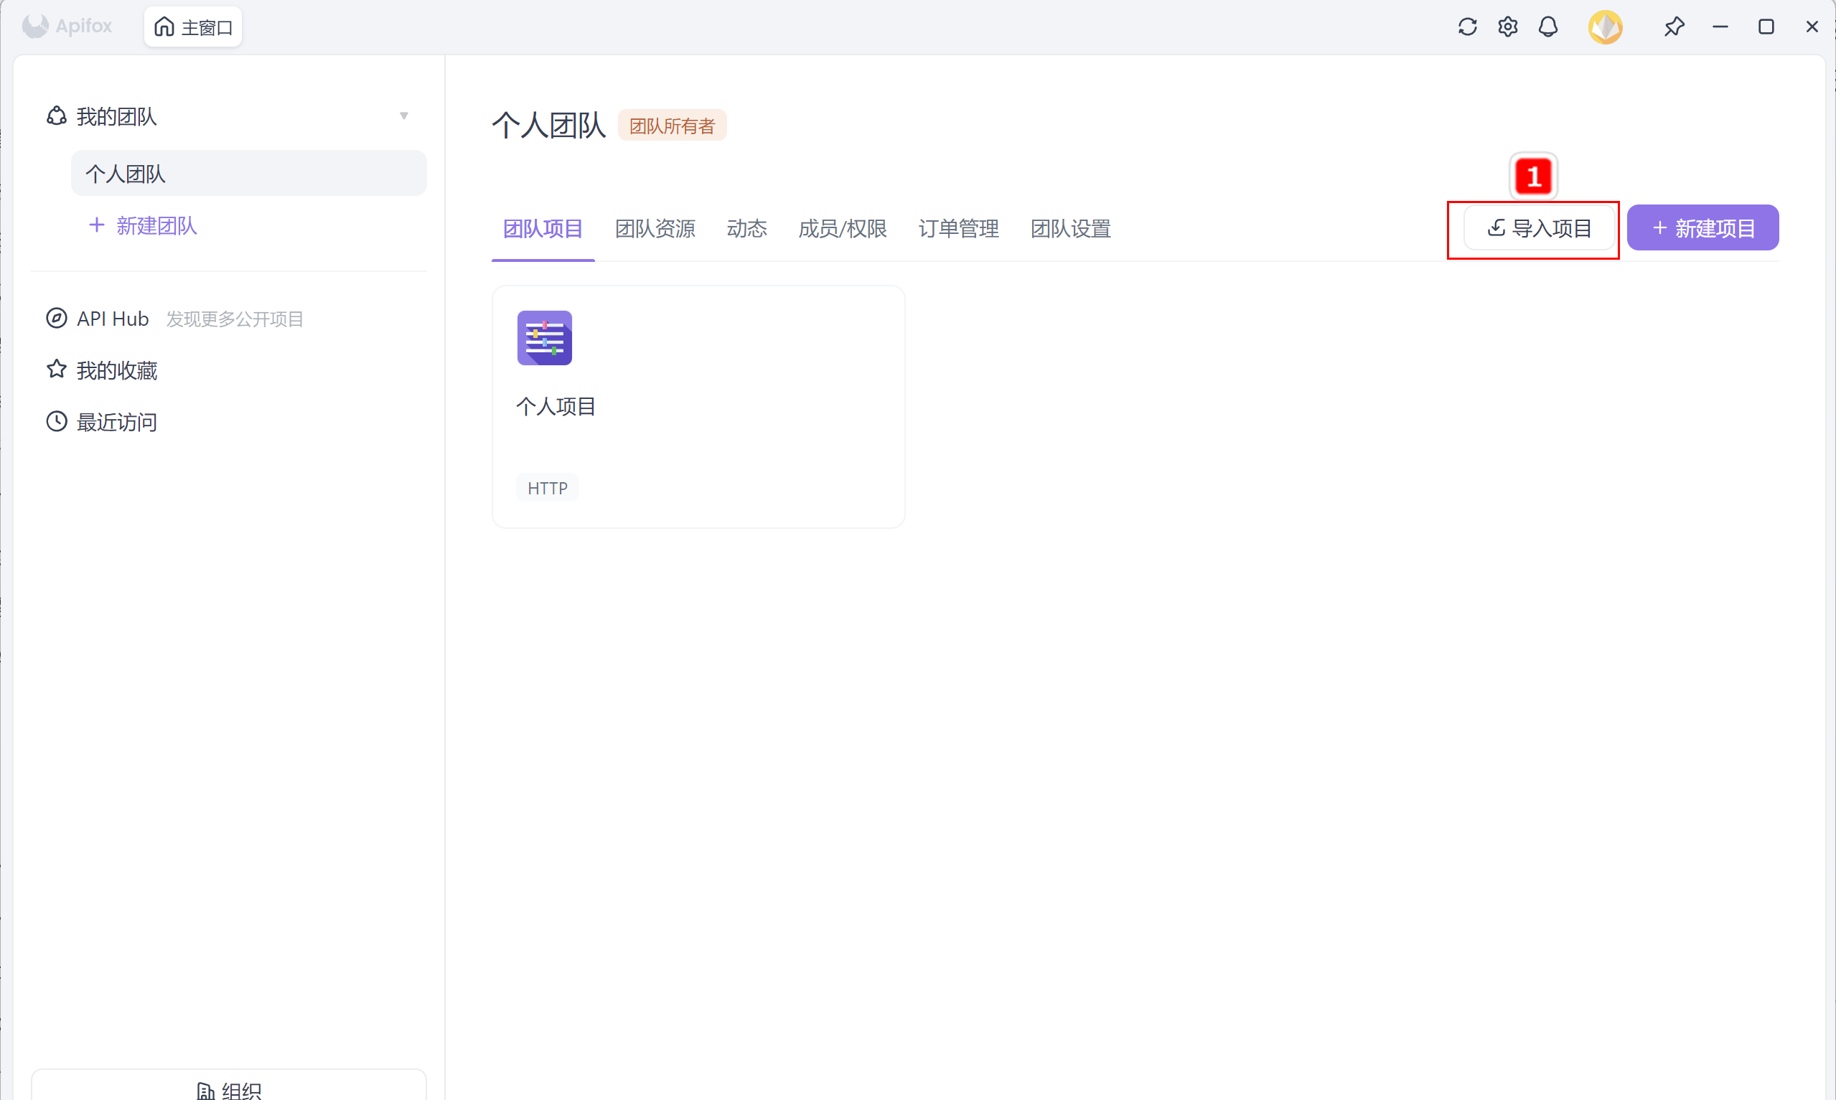This screenshot has width=1836, height=1100.
Task: Switch to 团队资源 tab
Action: click(x=655, y=228)
